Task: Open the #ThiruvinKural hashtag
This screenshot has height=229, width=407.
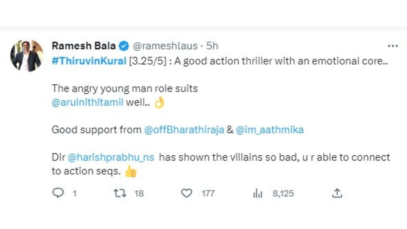Action: (x=89, y=62)
